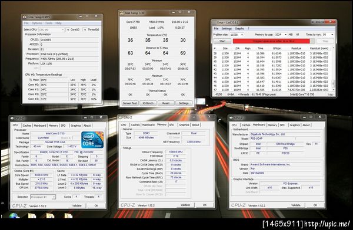Screen dimensions: 353x230
Task: Open Settings in Real Temp
Action: point(184,103)
